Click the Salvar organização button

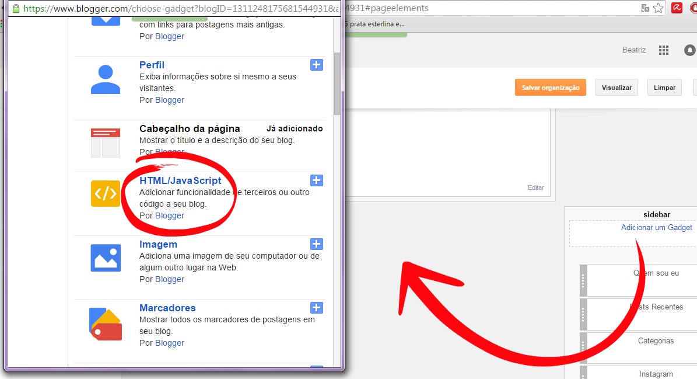click(x=550, y=87)
